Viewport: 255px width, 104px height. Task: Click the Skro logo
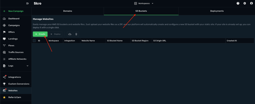tap(37, 3)
